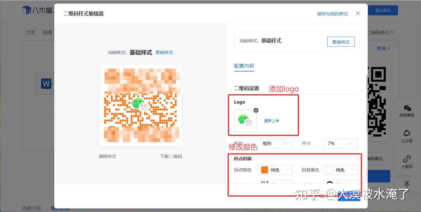Click the back-to-top arrow icon
The image size is (421, 212).
click(407, 185)
